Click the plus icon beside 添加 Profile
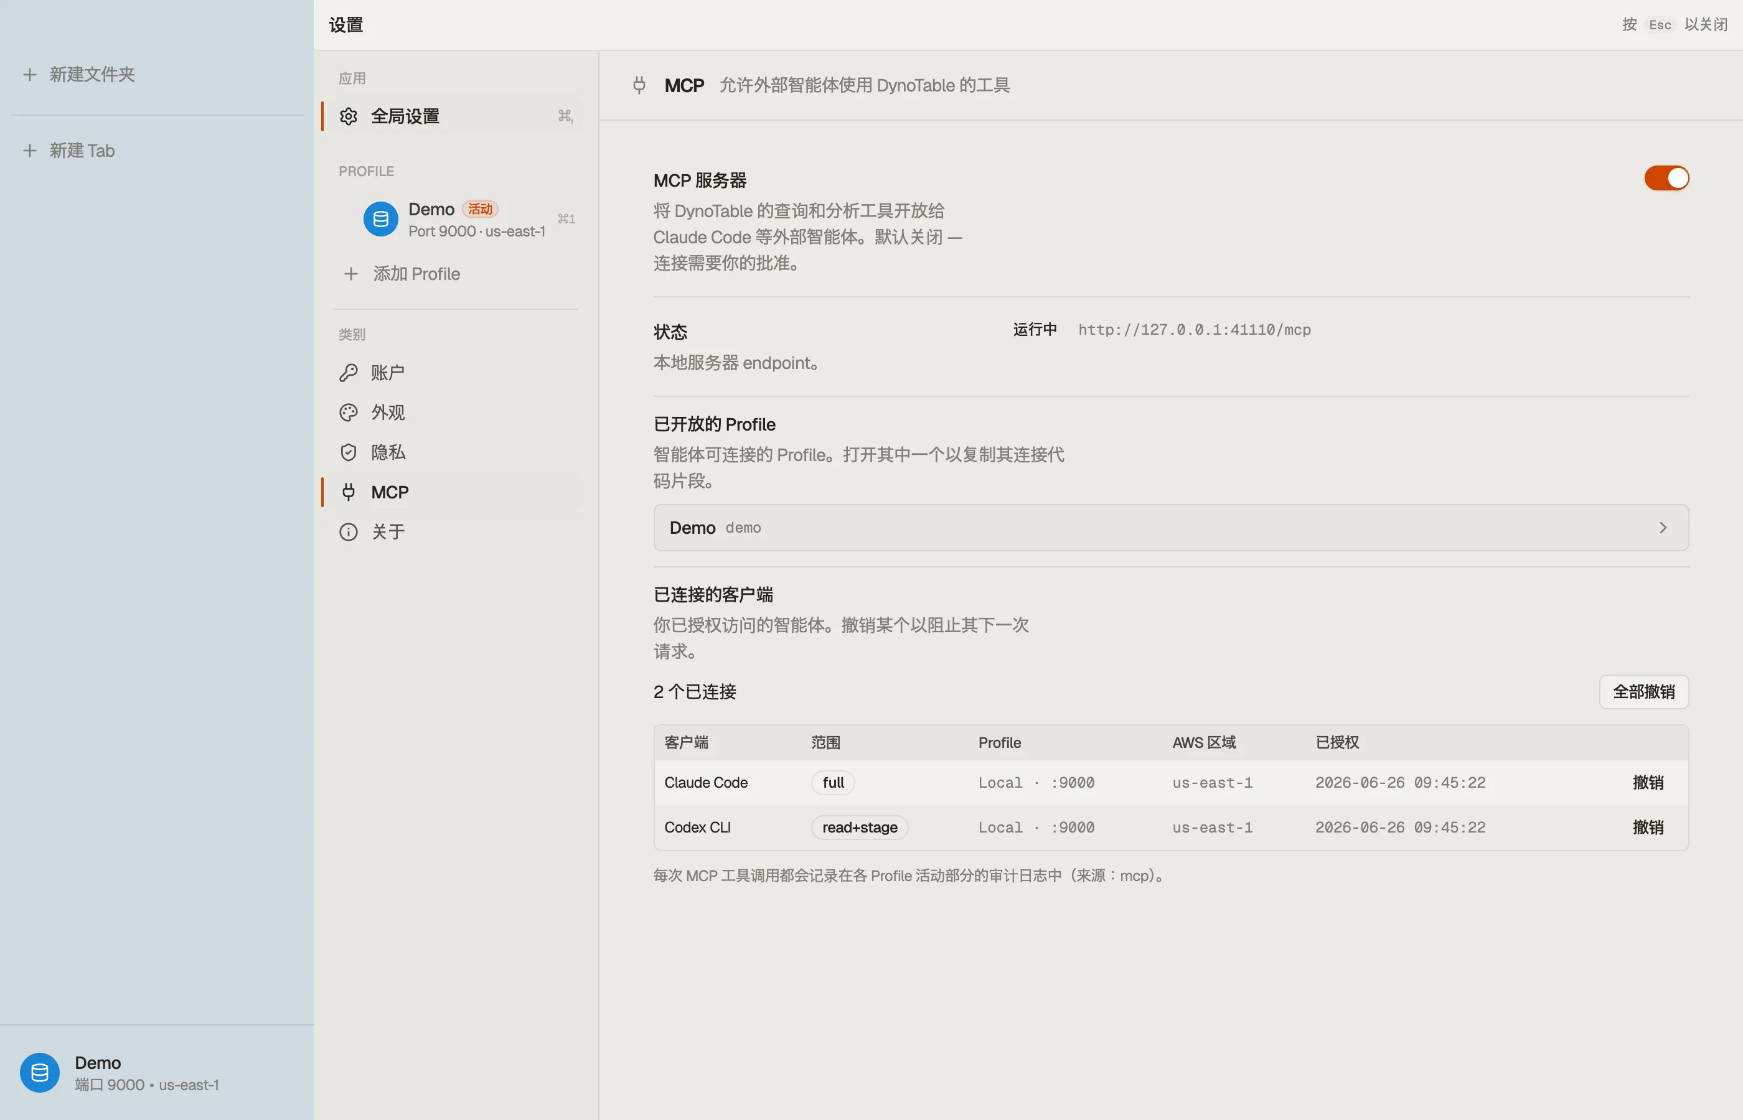 [350, 273]
